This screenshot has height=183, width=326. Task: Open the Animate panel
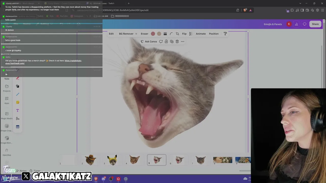tap(201, 34)
